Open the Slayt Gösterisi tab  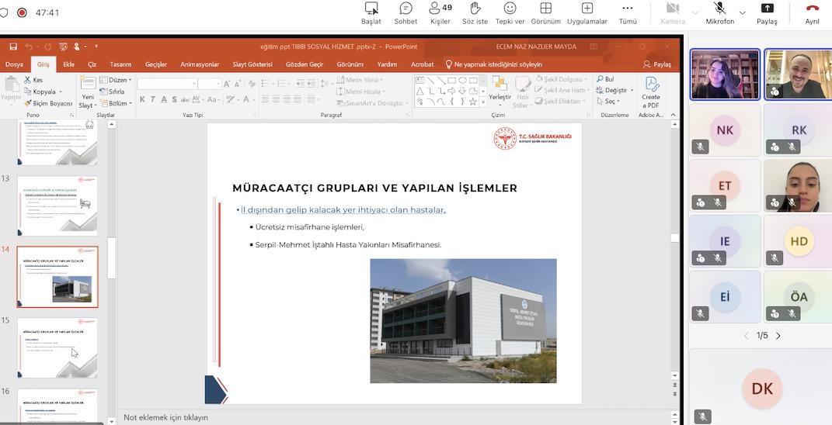(x=252, y=64)
